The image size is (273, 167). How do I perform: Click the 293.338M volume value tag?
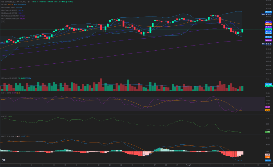[269, 86]
